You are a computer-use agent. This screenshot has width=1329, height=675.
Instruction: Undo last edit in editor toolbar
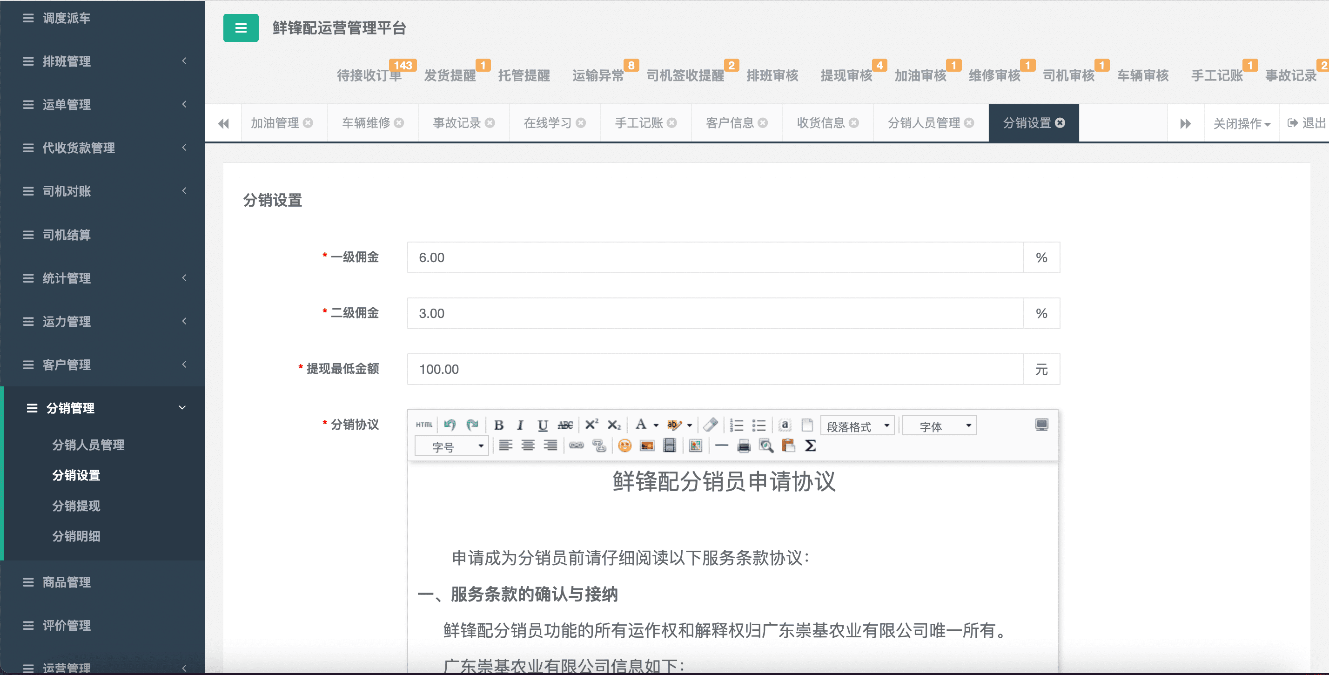pyautogui.click(x=450, y=425)
